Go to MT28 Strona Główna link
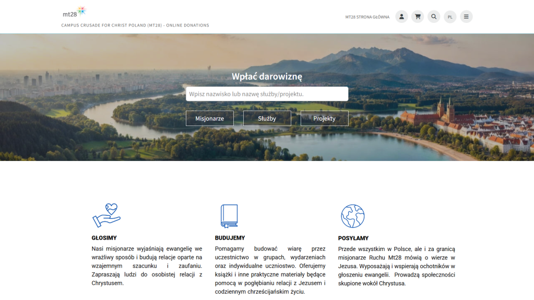Image resolution: width=534 pixels, height=300 pixels. point(367,17)
